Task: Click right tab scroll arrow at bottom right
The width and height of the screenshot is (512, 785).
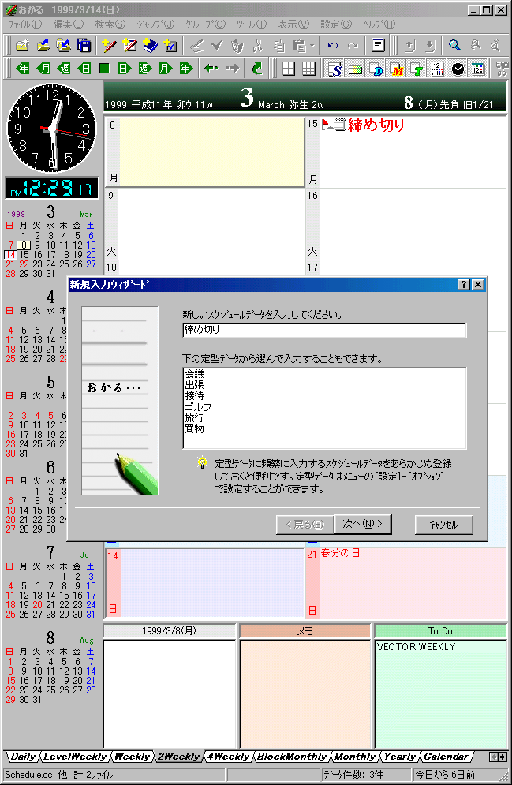Action: tap(502, 757)
